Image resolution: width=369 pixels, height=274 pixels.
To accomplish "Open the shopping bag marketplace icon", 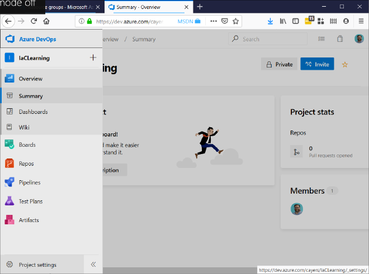I will pos(340,39).
